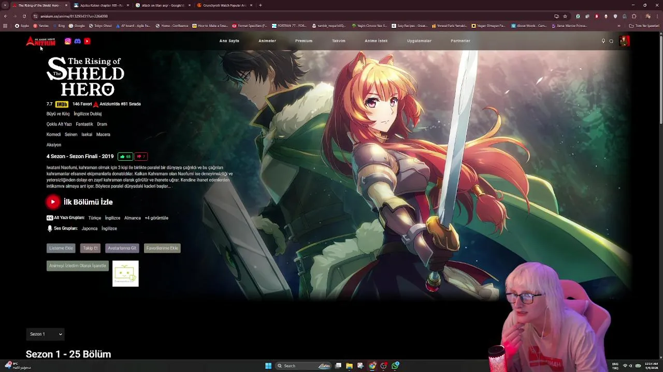Open the WhatsApp icon in the taskbar
This screenshot has height=372, width=663.
pyautogui.click(x=395, y=366)
